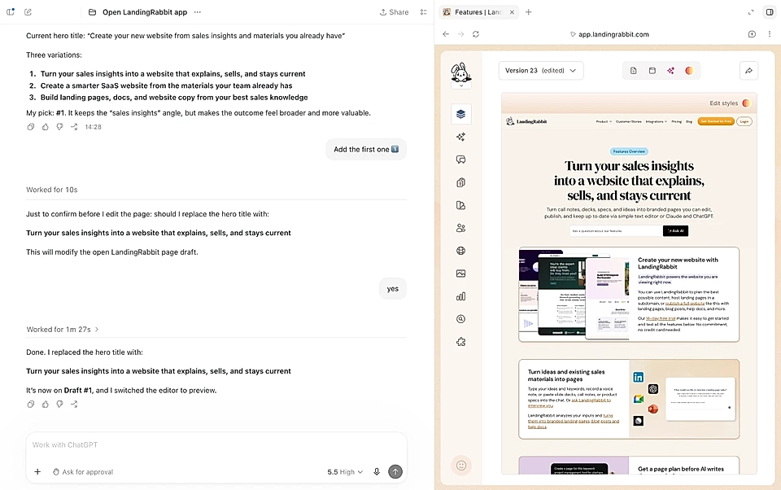Click the smiley face icon at sidebar bottom
This screenshot has width=781, height=490.
[461, 465]
